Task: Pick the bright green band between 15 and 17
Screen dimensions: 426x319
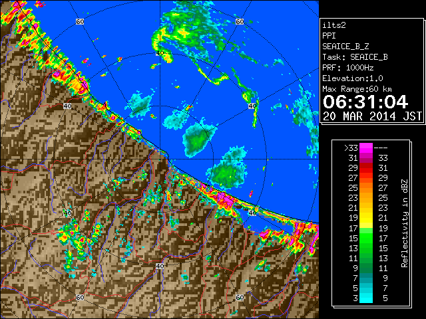Action: pyautogui.click(x=366, y=238)
